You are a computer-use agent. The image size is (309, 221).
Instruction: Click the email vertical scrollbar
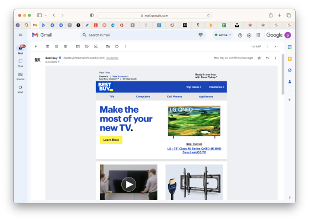tap(283, 74)
